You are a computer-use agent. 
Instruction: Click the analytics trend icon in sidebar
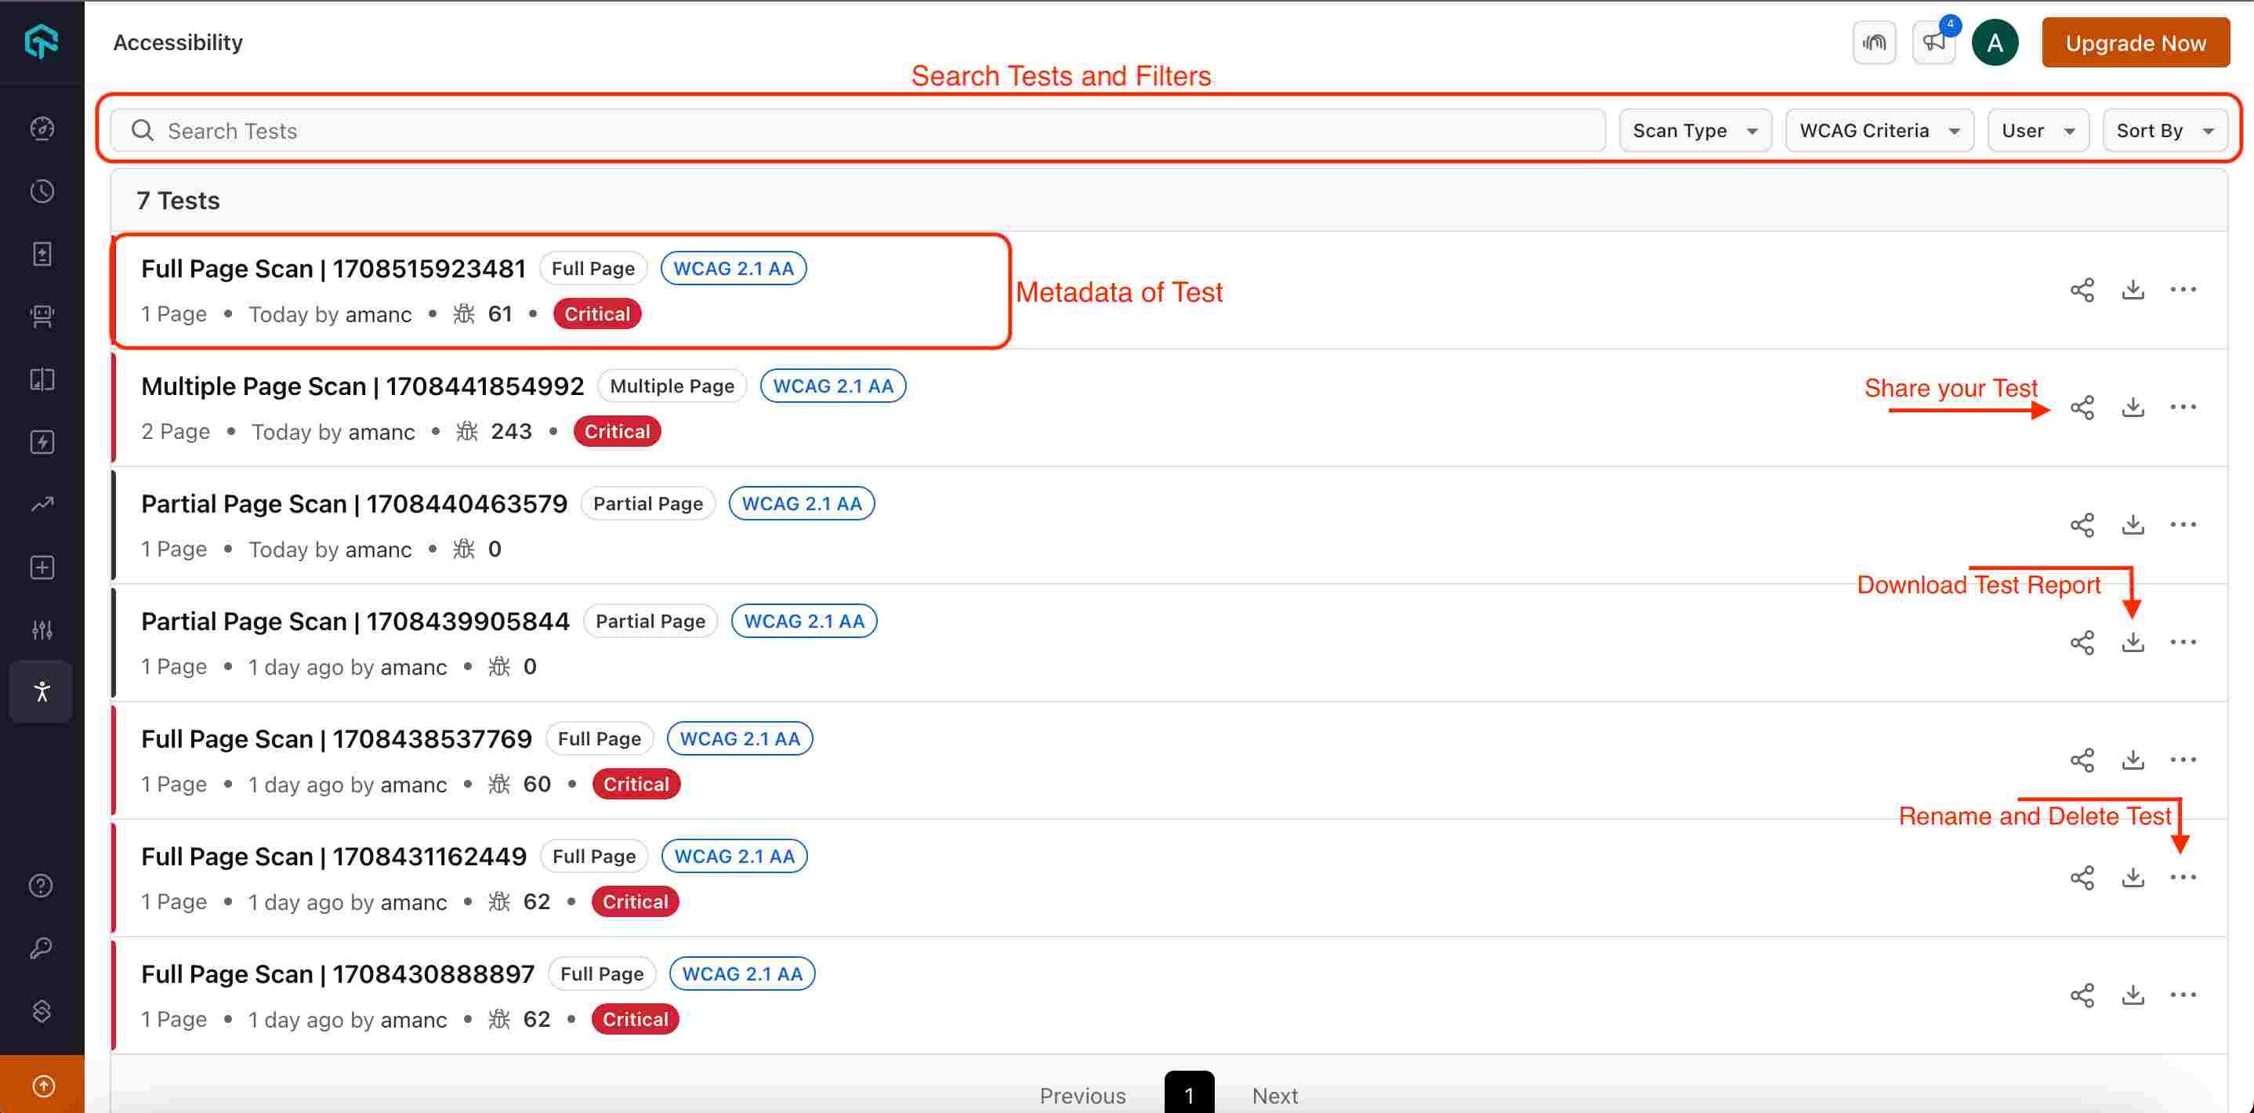pos(42,504)
